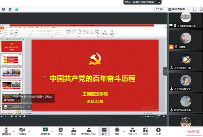Expand video options arrow beside 开启视频
This screenshot has height=137, width=203.
coord(29,132)
